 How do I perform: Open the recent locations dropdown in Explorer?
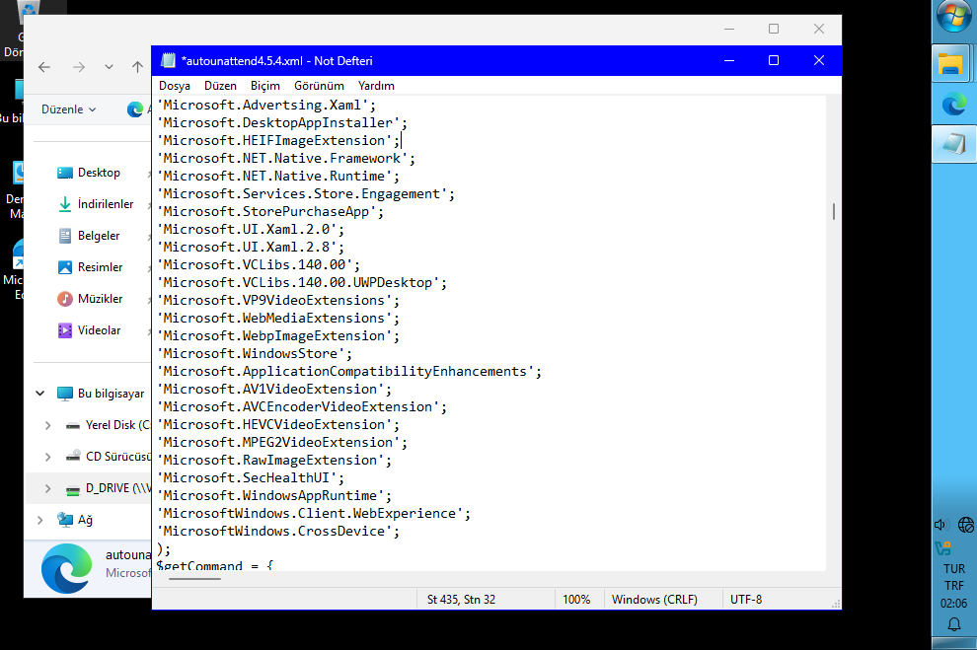pos(109,67)
